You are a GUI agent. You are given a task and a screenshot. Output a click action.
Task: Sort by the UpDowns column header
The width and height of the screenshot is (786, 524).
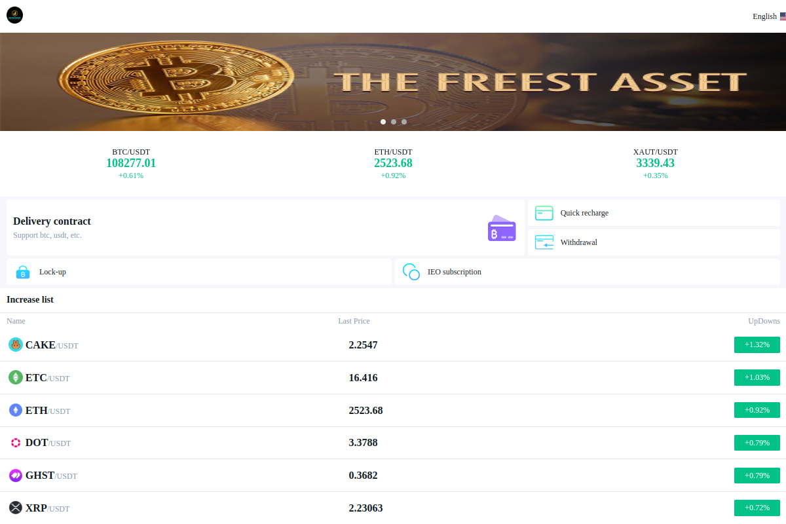pyautogui.click(x=764, y=321)
